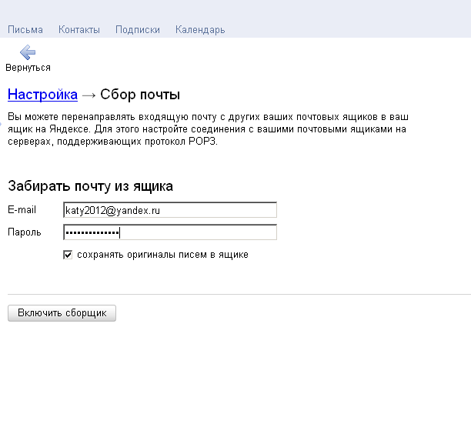Click the blue back arrow icon
471x434 pixels.
click(x=28, y=52)
